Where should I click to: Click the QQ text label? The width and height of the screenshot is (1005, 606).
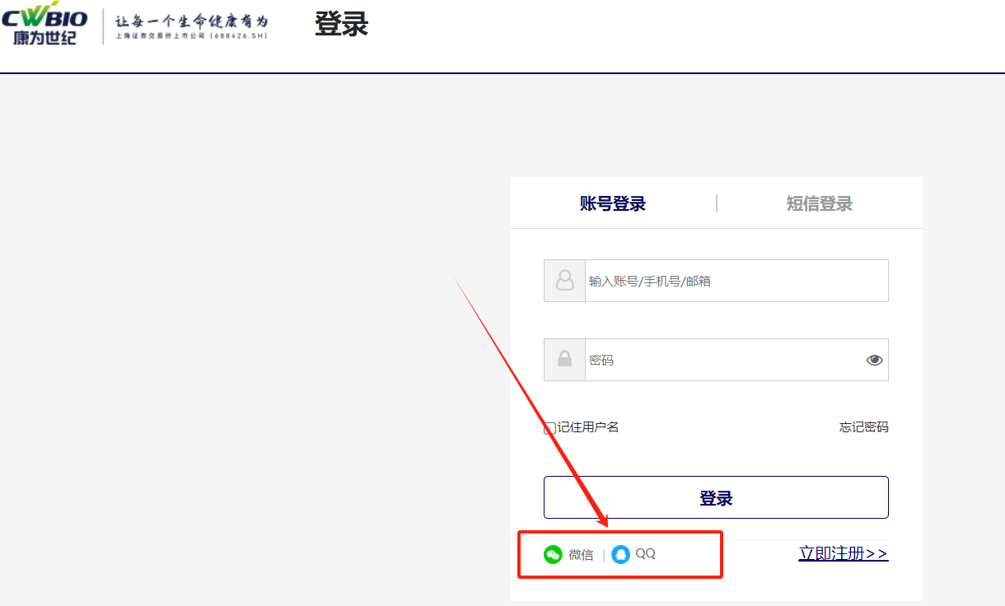[x=646, y=554]
